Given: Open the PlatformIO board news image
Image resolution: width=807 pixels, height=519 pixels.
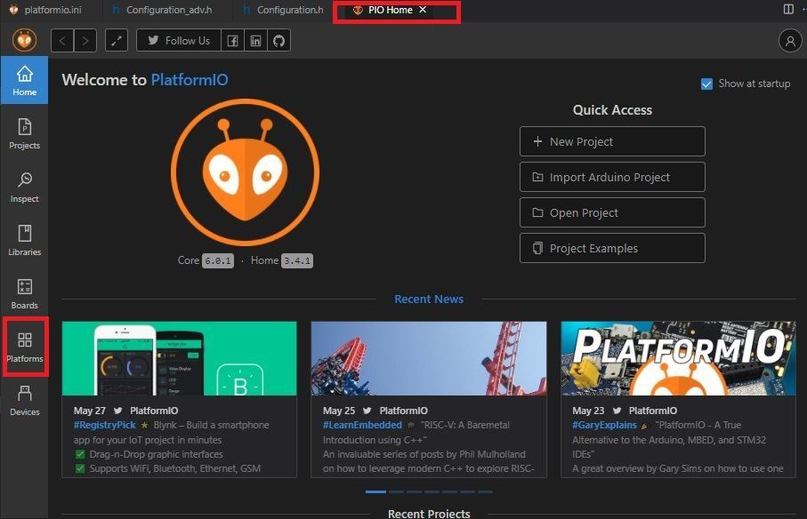Looking at the screenshot, I should [x=678, y=359].
